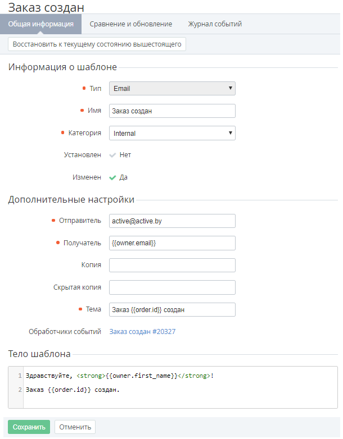Go to the Журнал событий tab

pos(215,24)
